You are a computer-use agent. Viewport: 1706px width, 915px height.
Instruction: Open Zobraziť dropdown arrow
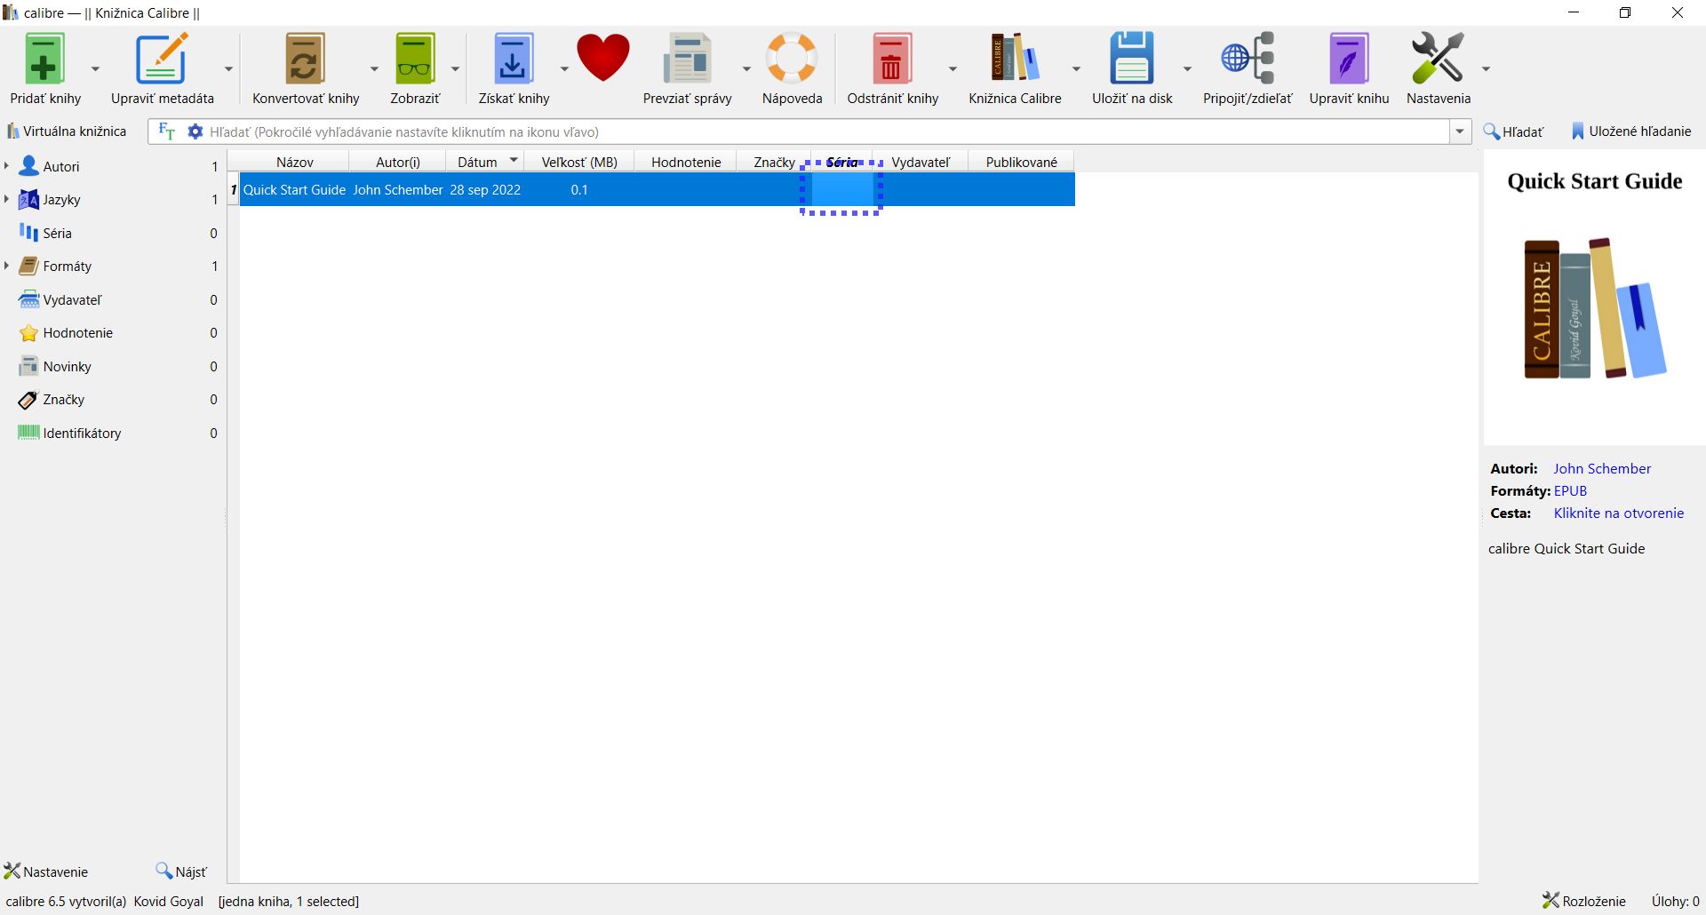455,68
